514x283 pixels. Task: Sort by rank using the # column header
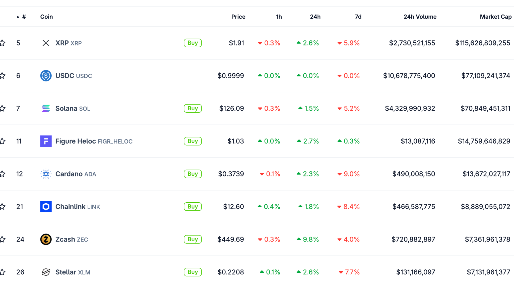tap(24, 17)
